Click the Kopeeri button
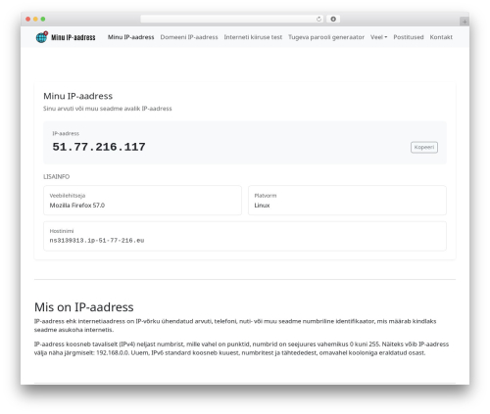 pos(424,147)
